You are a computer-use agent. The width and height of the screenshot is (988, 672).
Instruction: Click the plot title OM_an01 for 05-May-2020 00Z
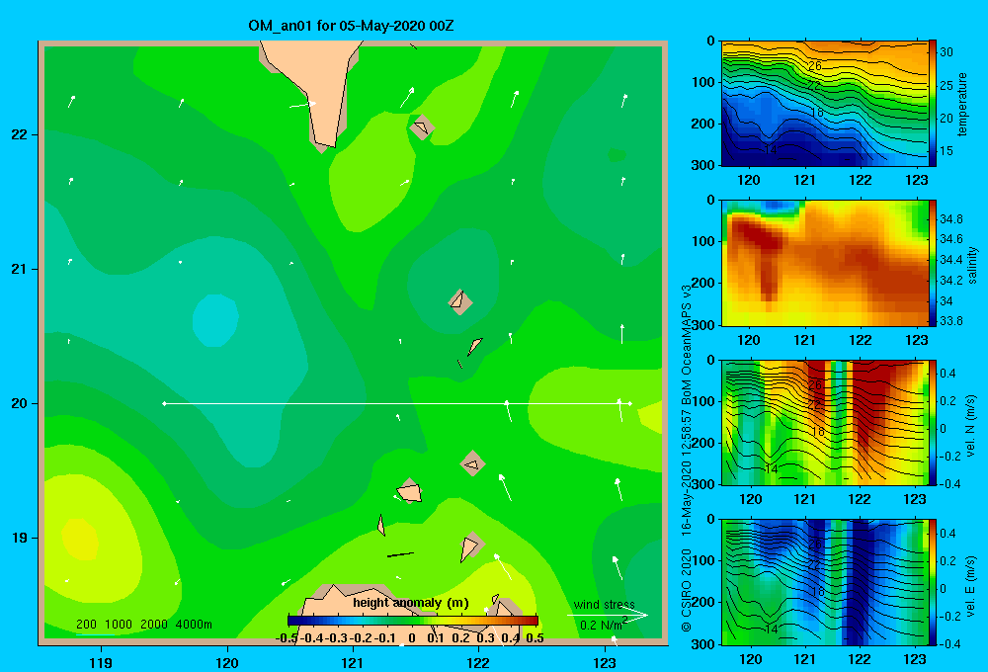(x=351, y=26)
